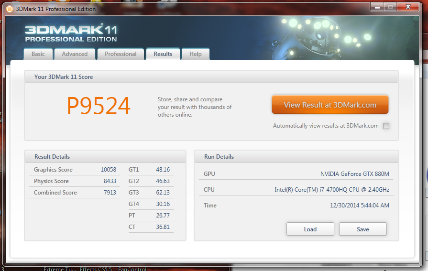Click the Load button
The image size is (428, 271).
(310, 229)
